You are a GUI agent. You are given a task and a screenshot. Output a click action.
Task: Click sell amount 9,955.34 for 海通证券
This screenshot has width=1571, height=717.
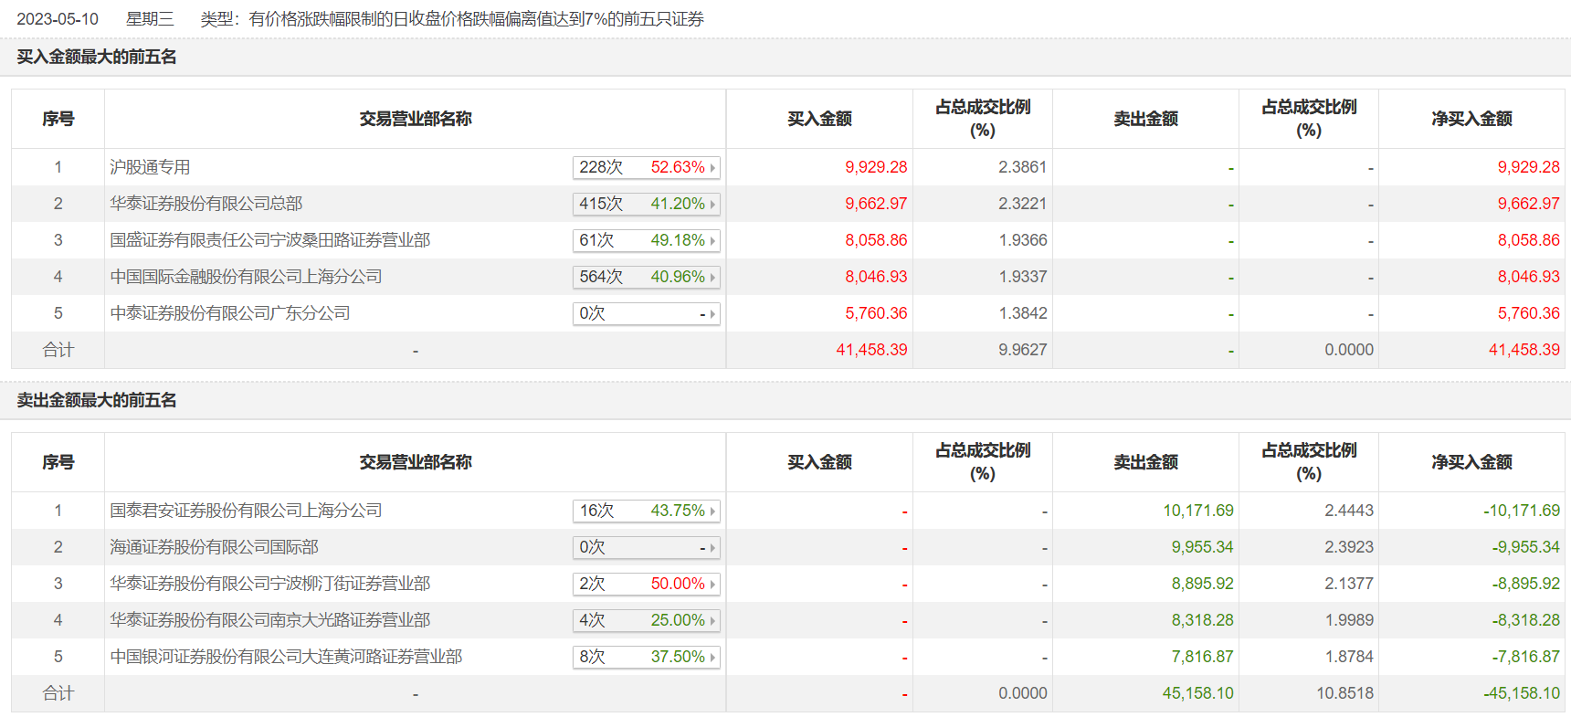[1202, 547]
